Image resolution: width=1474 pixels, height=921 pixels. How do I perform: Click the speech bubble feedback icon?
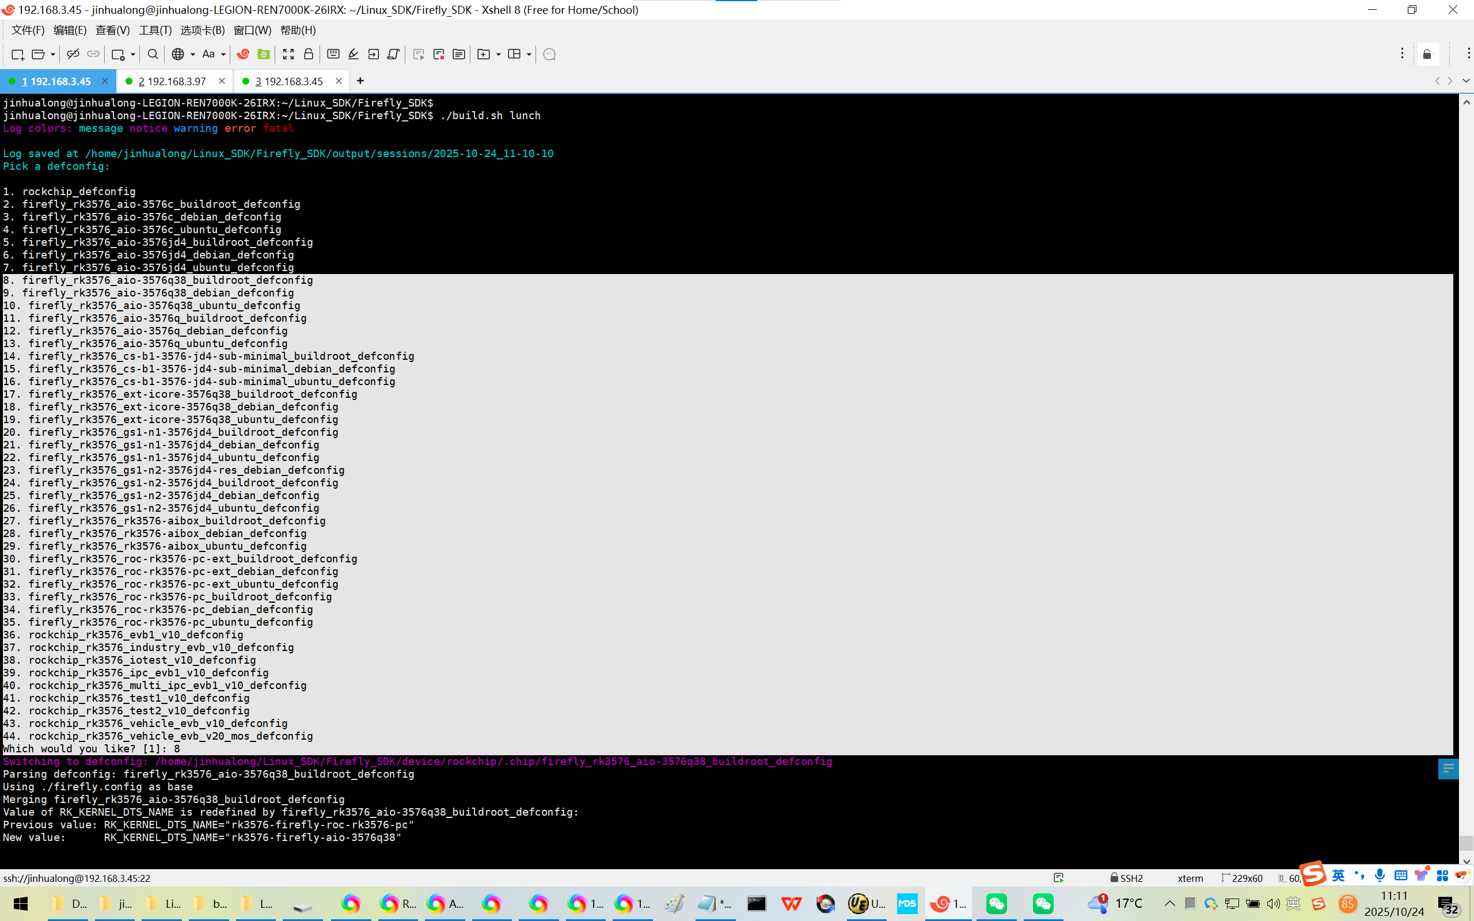[x=549, y=54]
